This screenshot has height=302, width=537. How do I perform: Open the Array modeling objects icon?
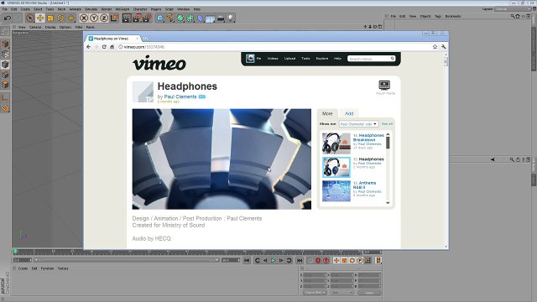click(x=190, y=18)
